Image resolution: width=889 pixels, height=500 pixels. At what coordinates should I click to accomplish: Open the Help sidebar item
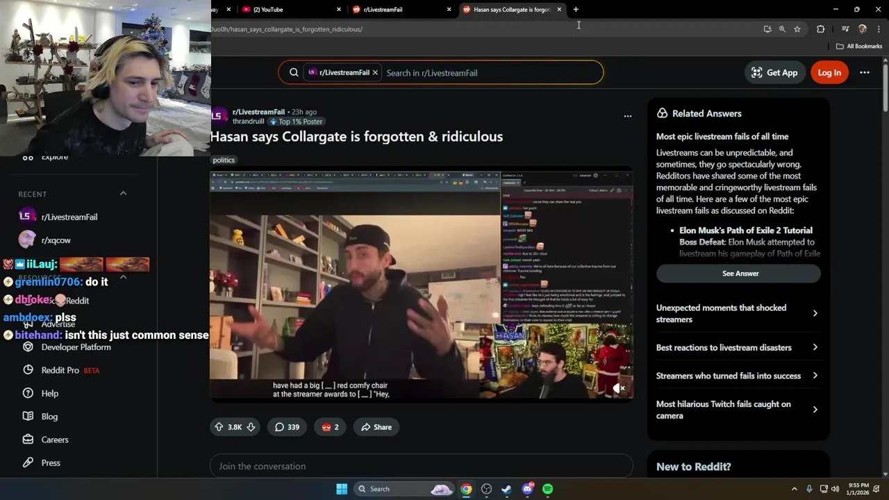(49, 393)
